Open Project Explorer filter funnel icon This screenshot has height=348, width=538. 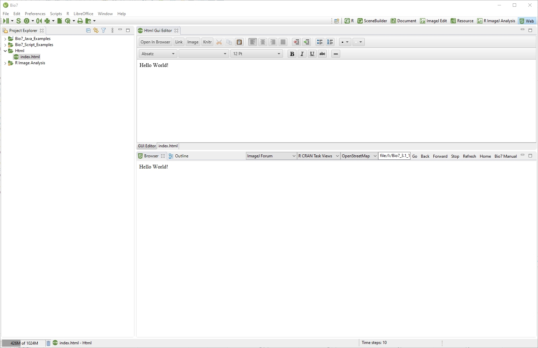[x=104, y=30]
